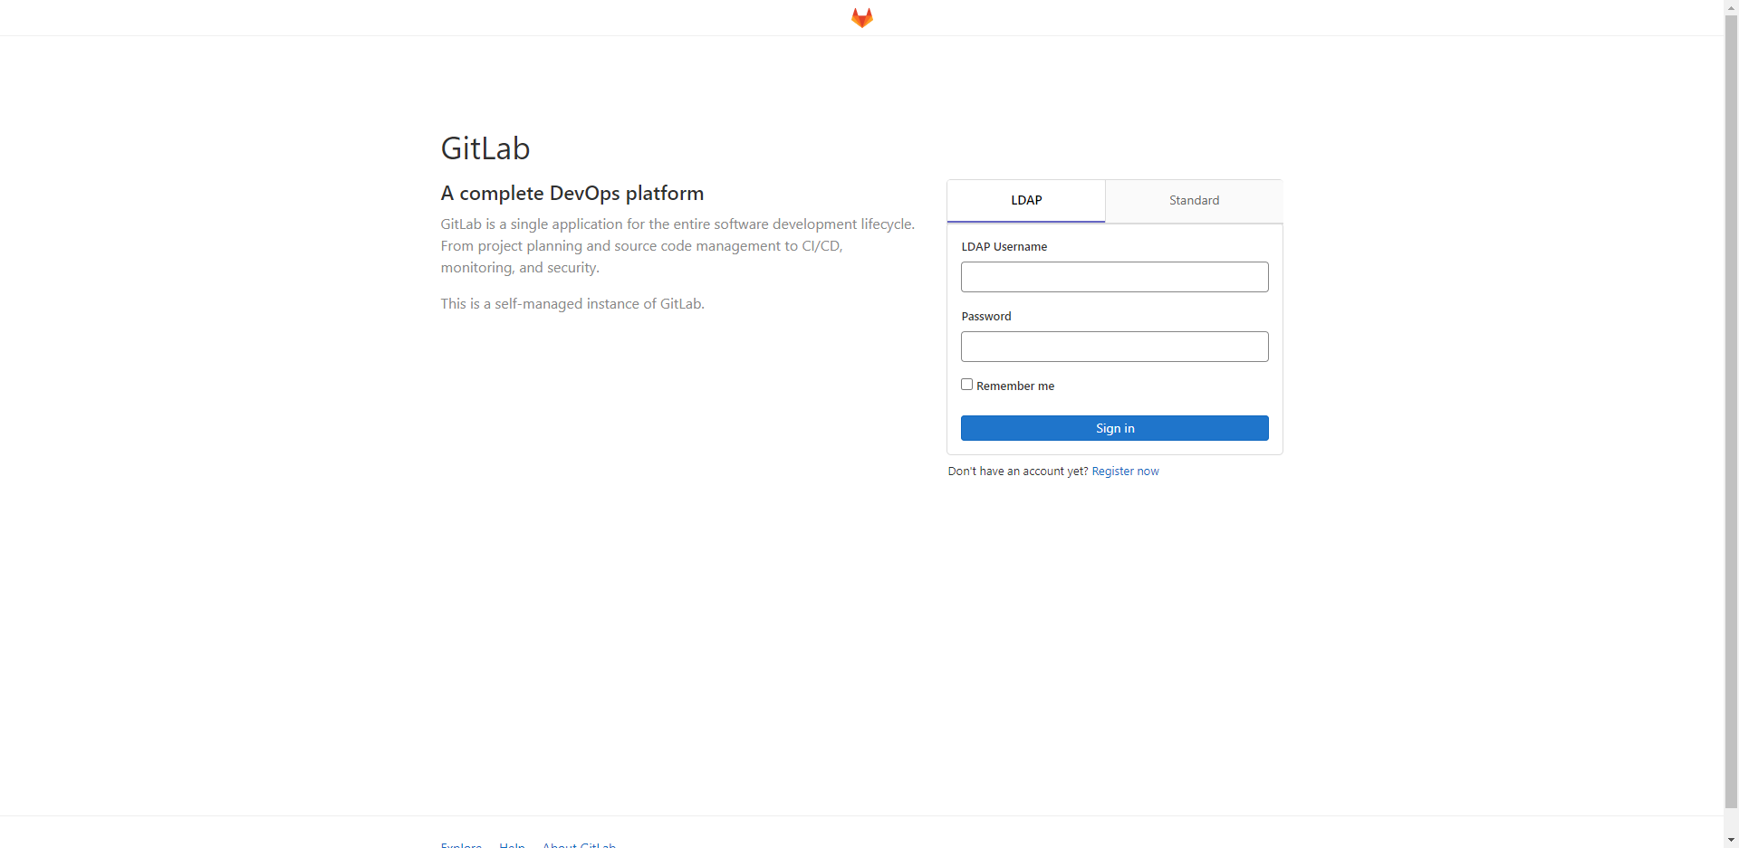1739x848 pixels.
Task: Click the "LDAP Username" field label
Action: [1004, 247]
